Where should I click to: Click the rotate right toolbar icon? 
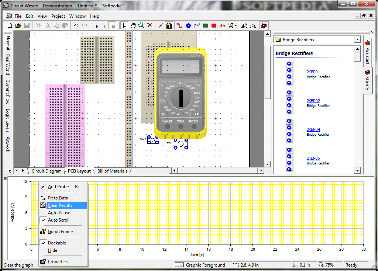click(x=252, y=25)
